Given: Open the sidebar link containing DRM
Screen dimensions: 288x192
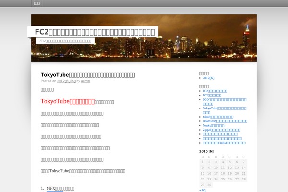Looking at the screenshot, I should point(224,143).
